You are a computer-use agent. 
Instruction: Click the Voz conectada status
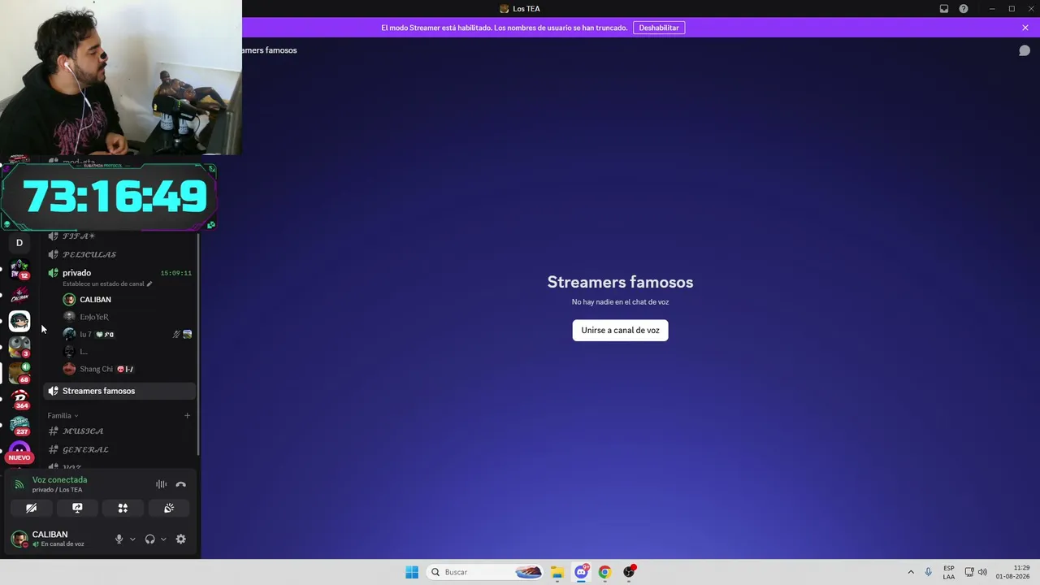(x=59, y=480)
